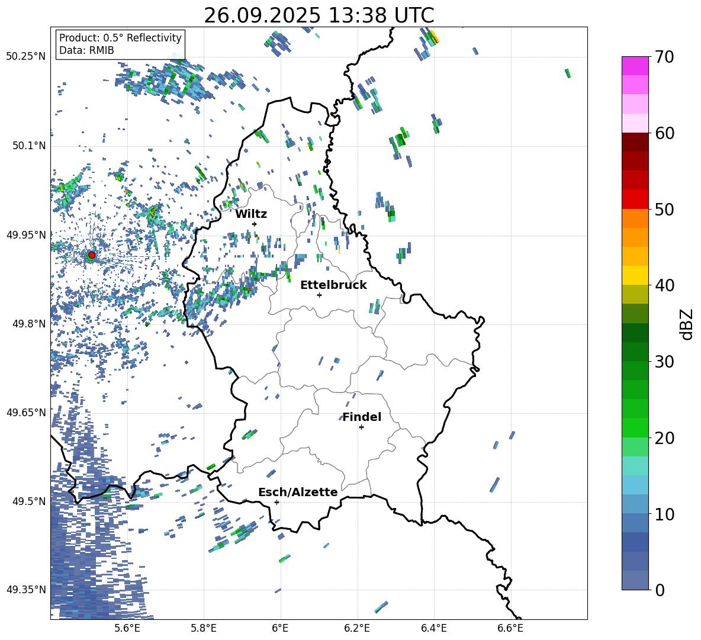Click the colorbar tick label 30

pos(664,362)
